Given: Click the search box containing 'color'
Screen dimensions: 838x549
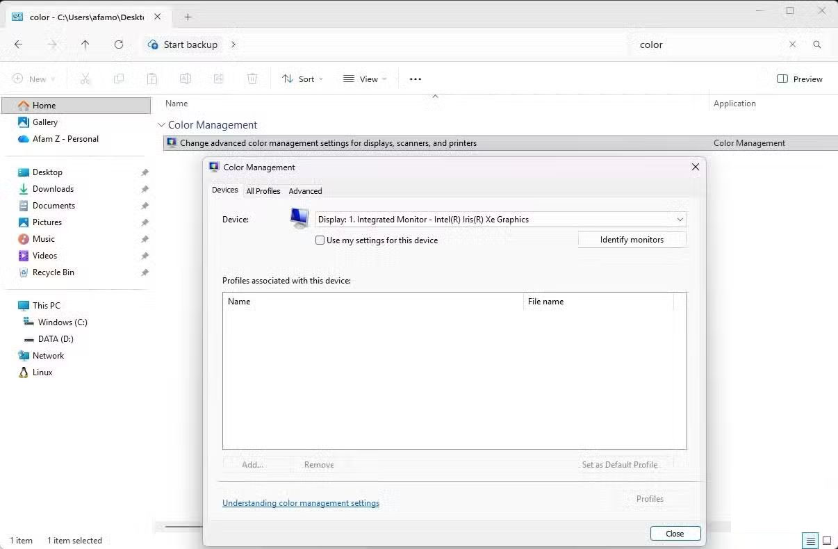Looking at the screenshot, I should point(709,44).
